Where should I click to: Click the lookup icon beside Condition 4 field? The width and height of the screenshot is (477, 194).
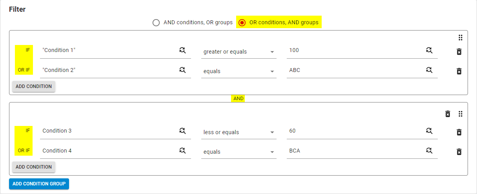[182, 150]
